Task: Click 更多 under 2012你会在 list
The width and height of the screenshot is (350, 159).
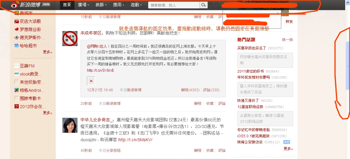Action: point(48,113)
